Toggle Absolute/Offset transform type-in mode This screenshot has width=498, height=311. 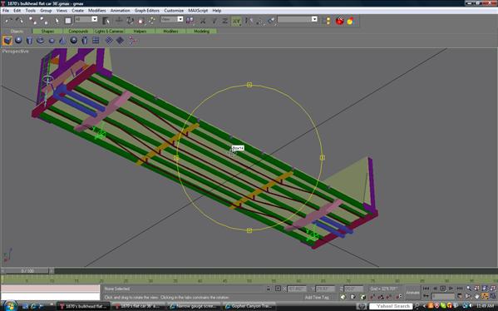coord(278,289)
